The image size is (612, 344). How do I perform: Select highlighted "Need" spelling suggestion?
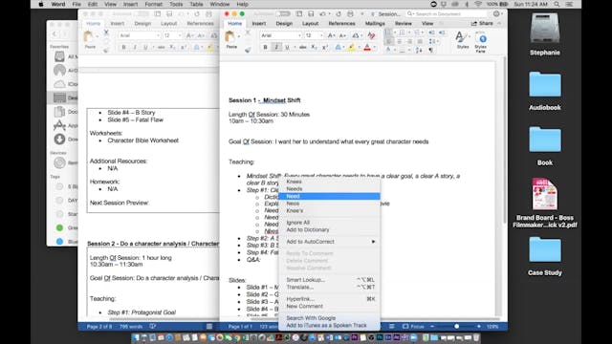[x=329, y=196]
